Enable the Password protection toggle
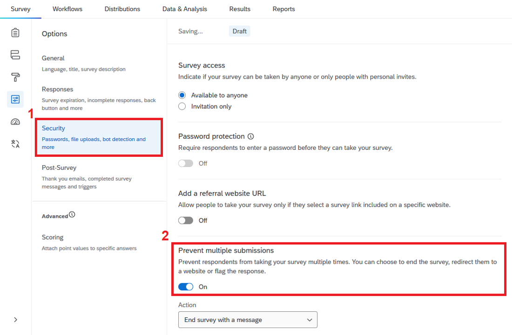The image size is (512, 335). coord(186,163)
